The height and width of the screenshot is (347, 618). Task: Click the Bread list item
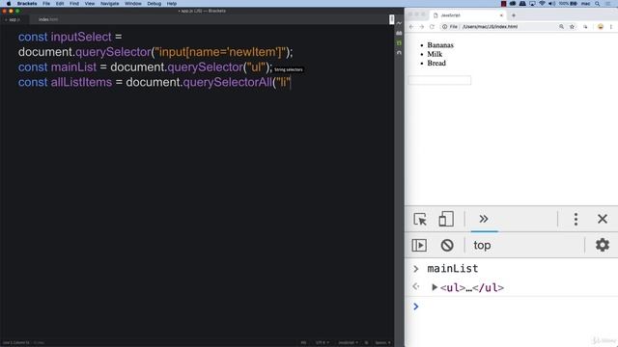click(436, 64)
